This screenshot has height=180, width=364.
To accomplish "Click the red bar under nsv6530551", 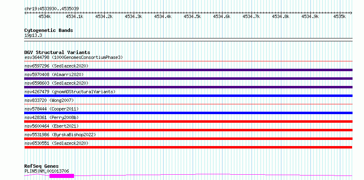I will coord(188,147).
